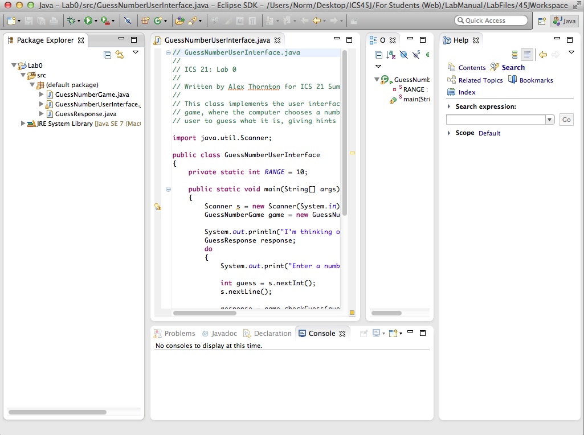Open the Search expression dropdown arrow

click(x=550, y=120)
